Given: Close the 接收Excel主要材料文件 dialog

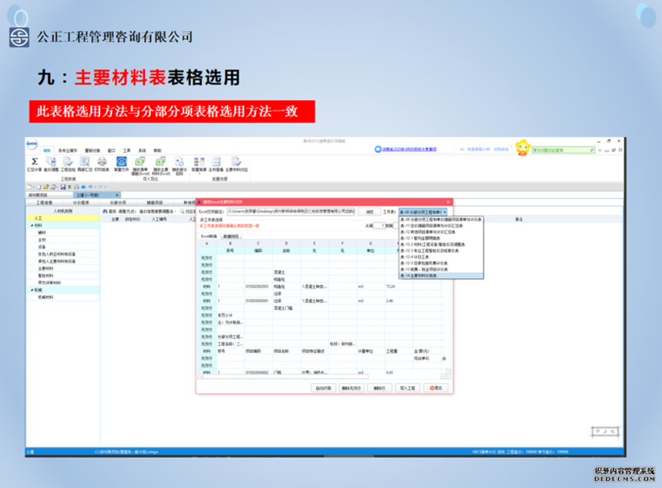Looking at the screenshot, I should click(448, 202).
